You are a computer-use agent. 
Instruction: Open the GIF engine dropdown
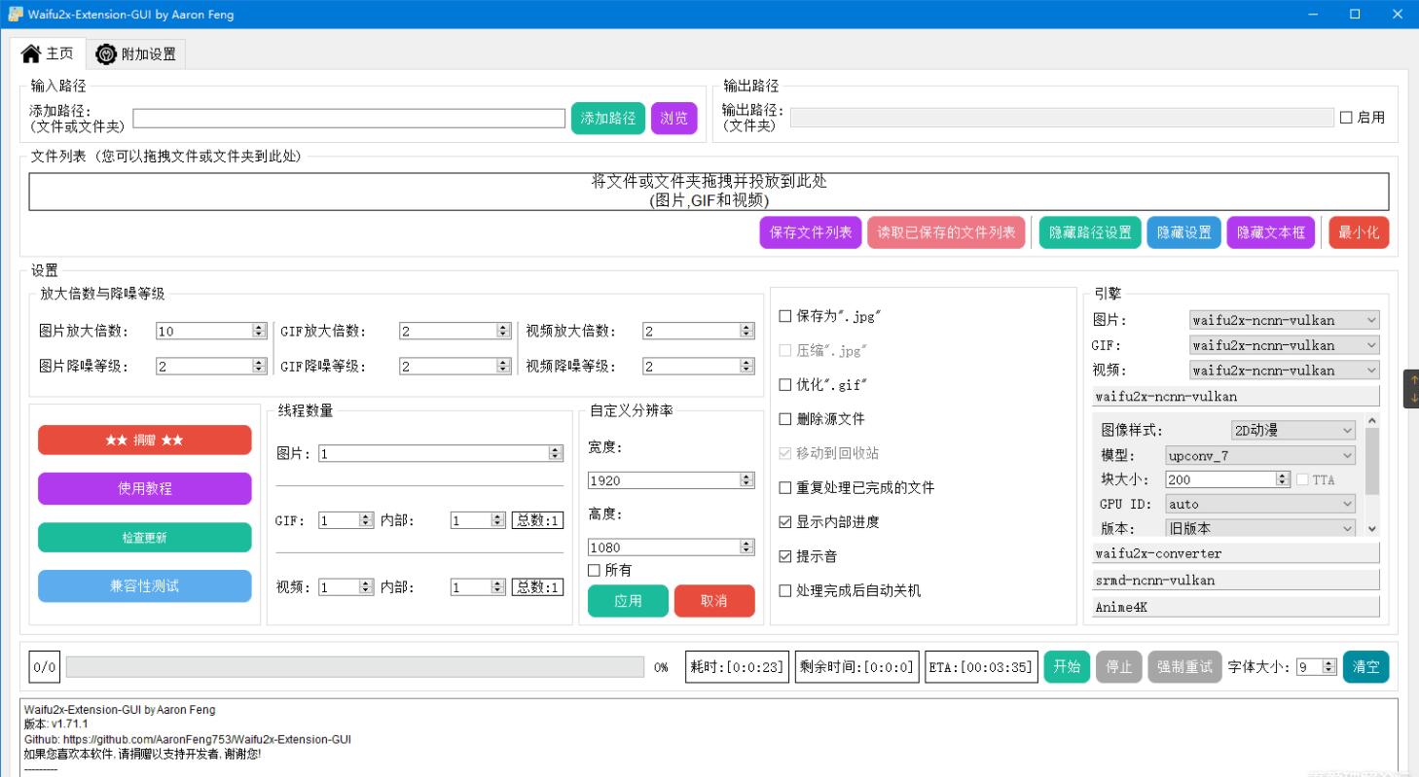point(1285,345)
